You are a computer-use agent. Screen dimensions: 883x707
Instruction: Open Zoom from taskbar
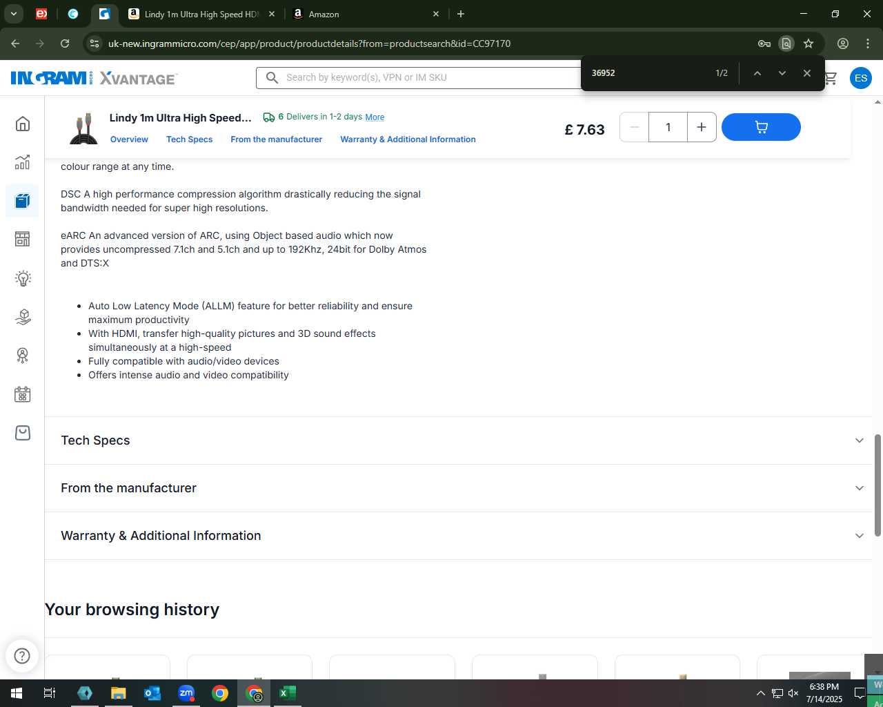click(186, 693)
